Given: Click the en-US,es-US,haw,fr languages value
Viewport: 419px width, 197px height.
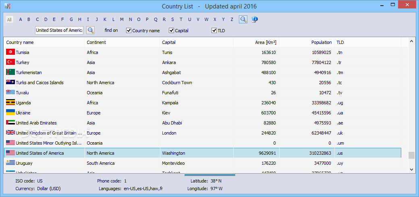Looking at the screenshot, I should [x=143, y=189].
